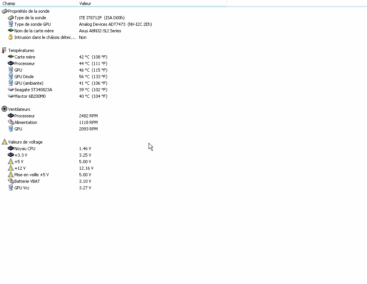Click the 1.46 V value
This screenshot has width=367, height=284.
[x=85, y=149]
